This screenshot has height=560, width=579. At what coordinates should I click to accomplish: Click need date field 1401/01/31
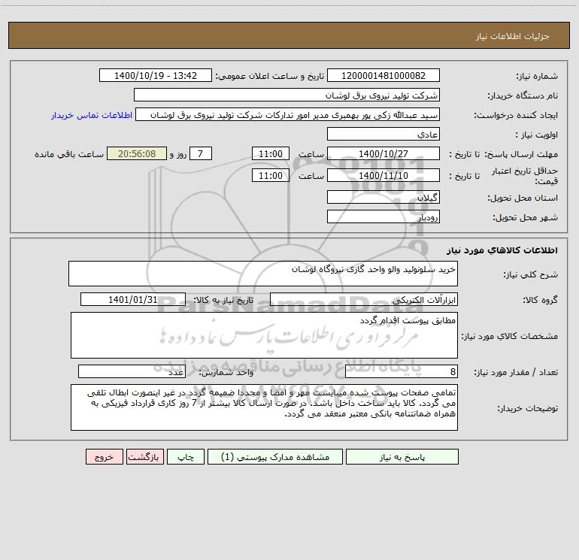[133, 299]
